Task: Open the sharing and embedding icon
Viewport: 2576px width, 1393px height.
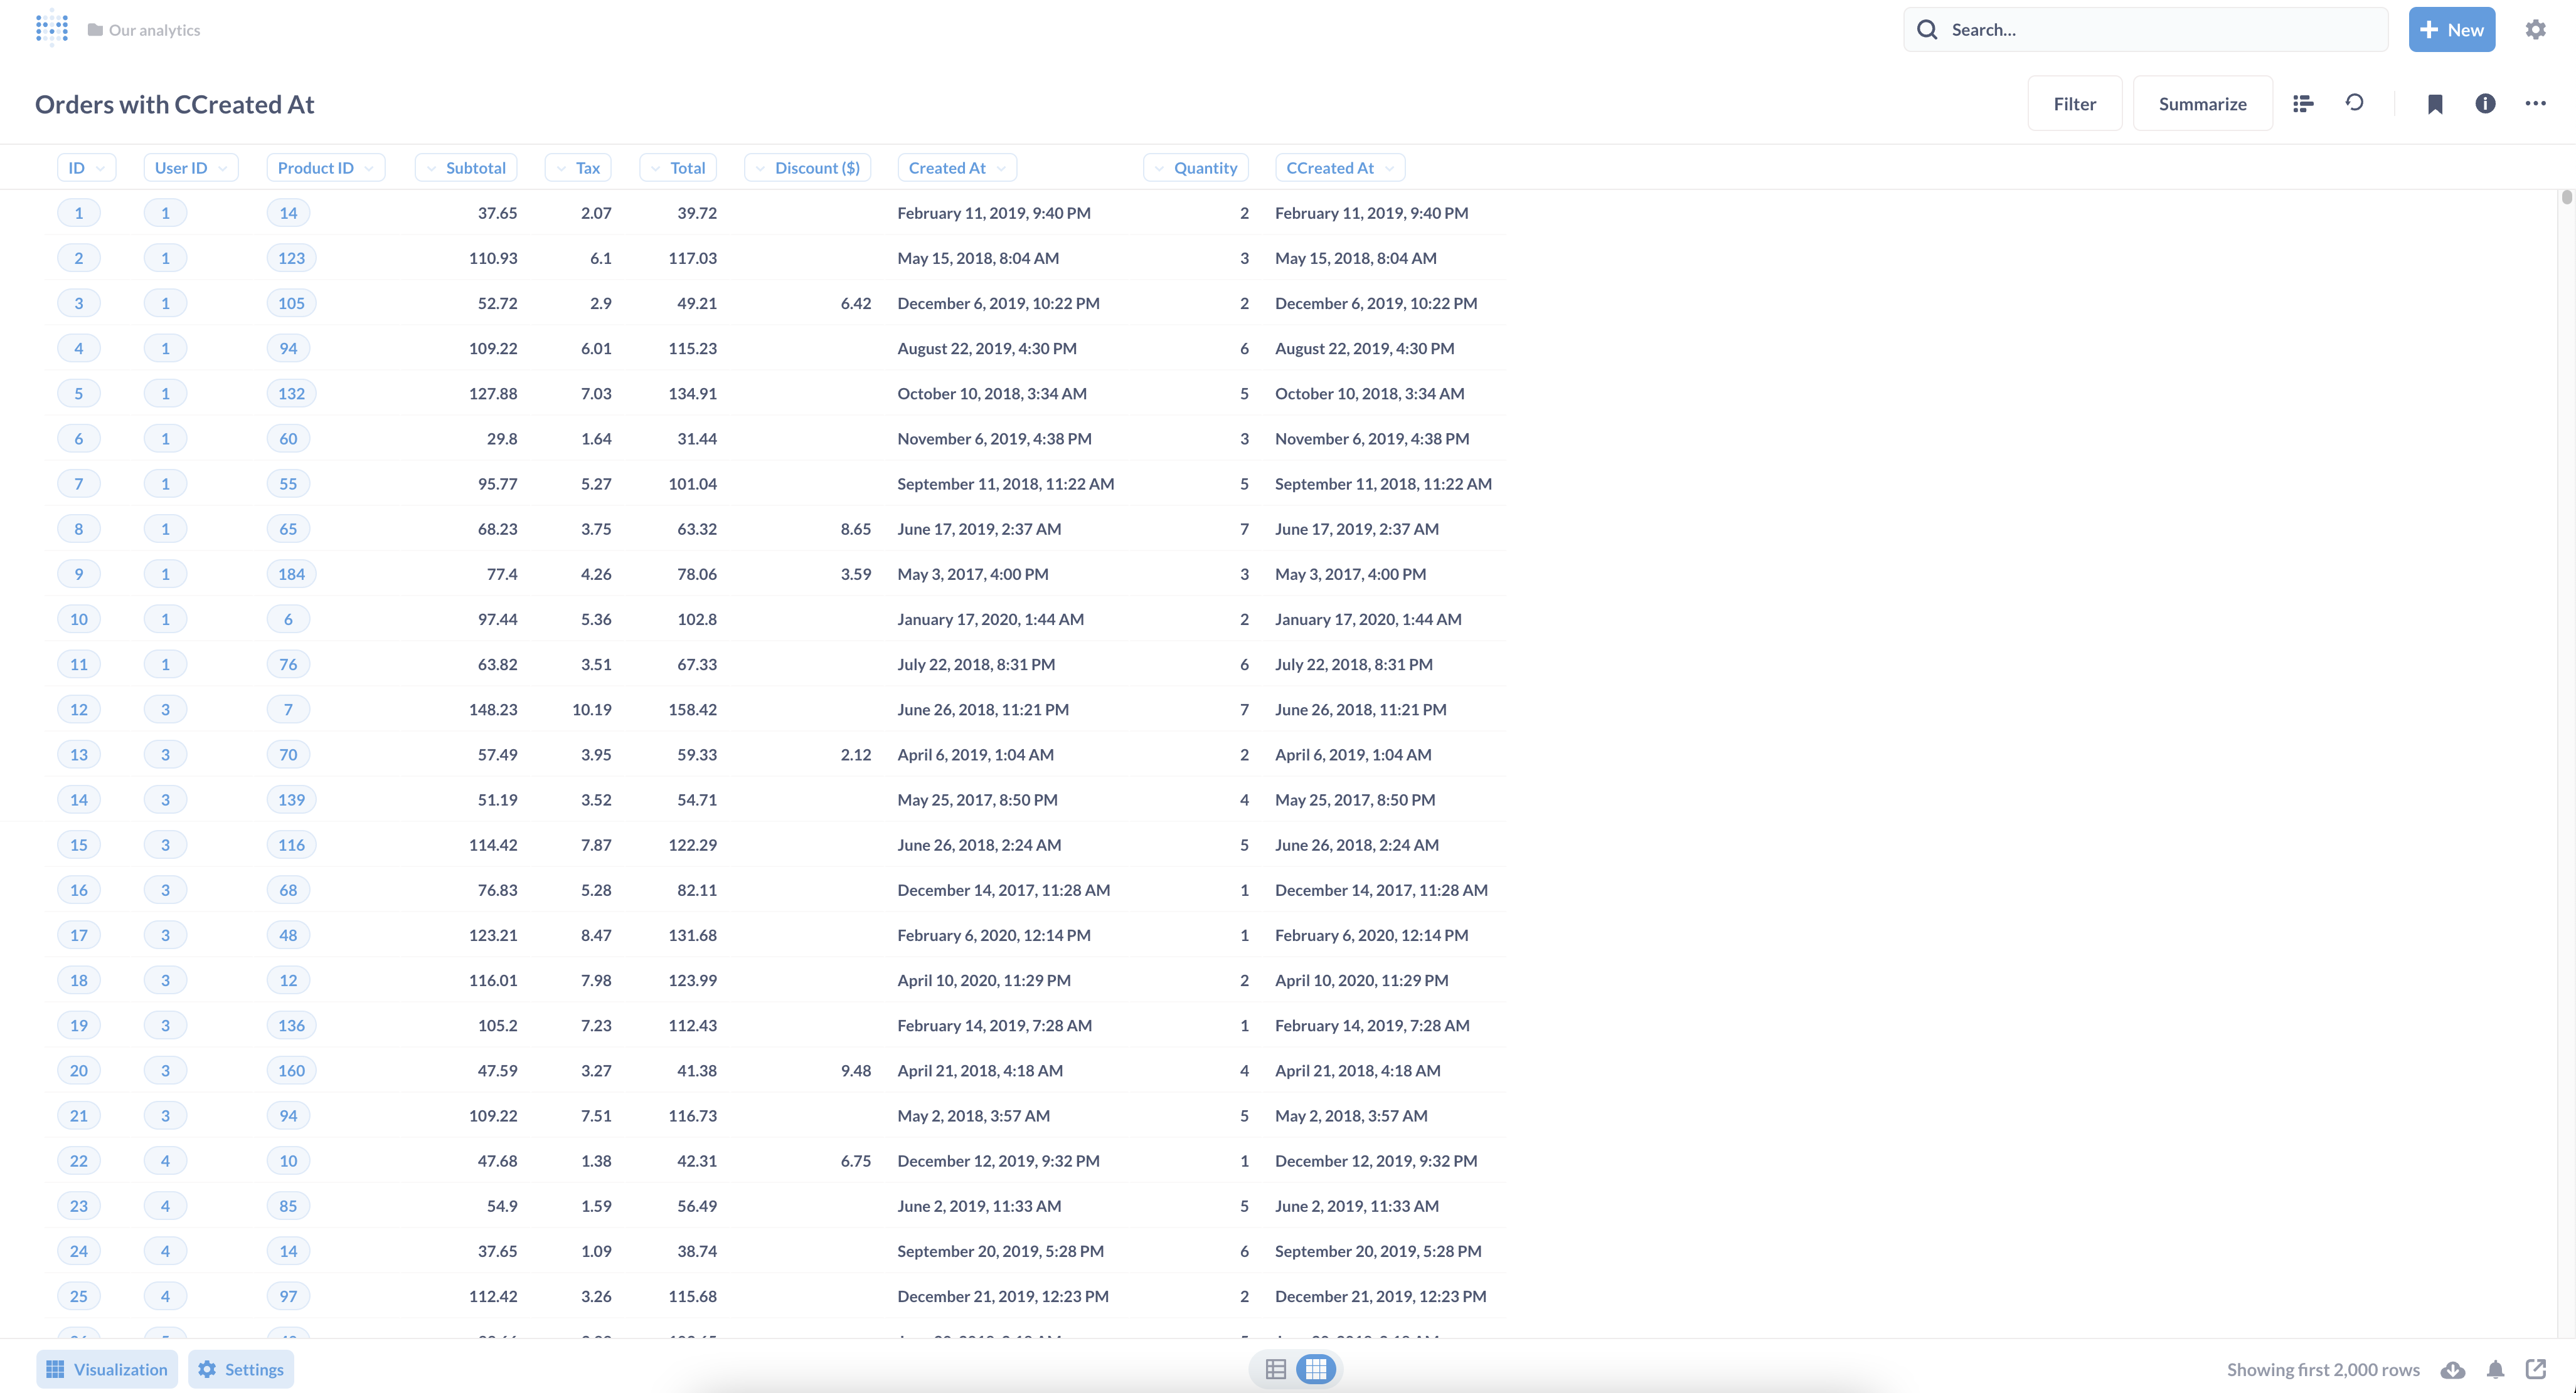Action: pos(2535,1369)
